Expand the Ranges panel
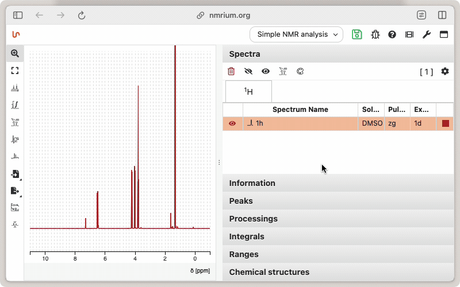460x287 pixels. click(244, 254)
